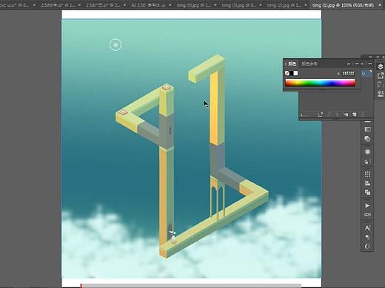
Task: Open the Align panel icon
Action: click(x=367, y=183)
